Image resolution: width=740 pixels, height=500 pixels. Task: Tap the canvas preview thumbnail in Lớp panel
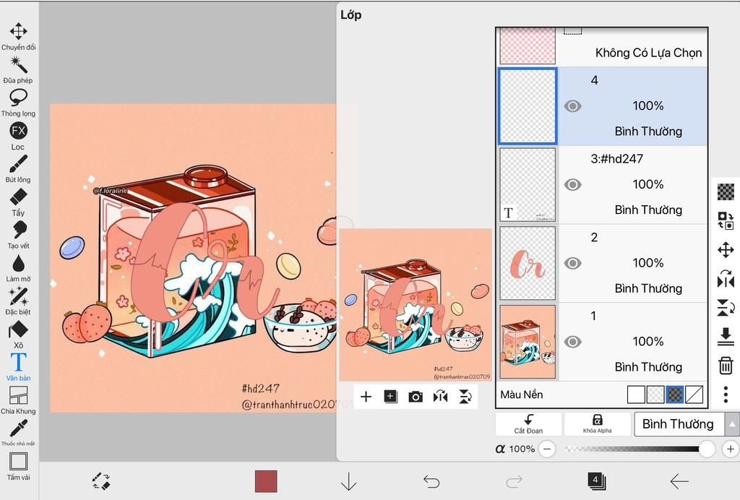click(416, 305)
